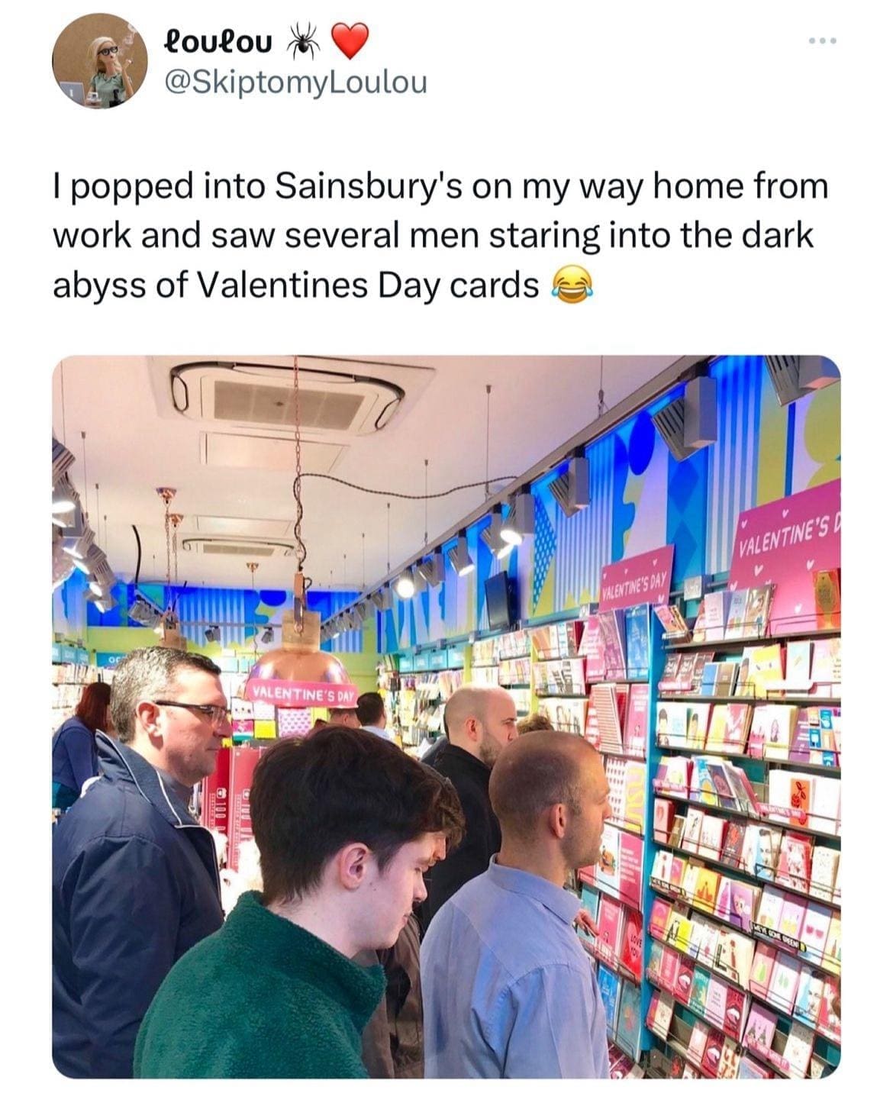The image size is (893, 1093).
Task: Click the laughing-crying emoji ending the tweet
Action: (x=569, y=286)
